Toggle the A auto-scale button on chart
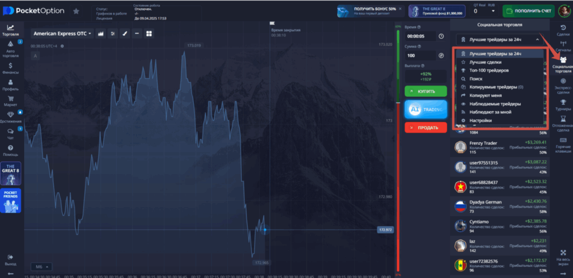 point(35,56)
